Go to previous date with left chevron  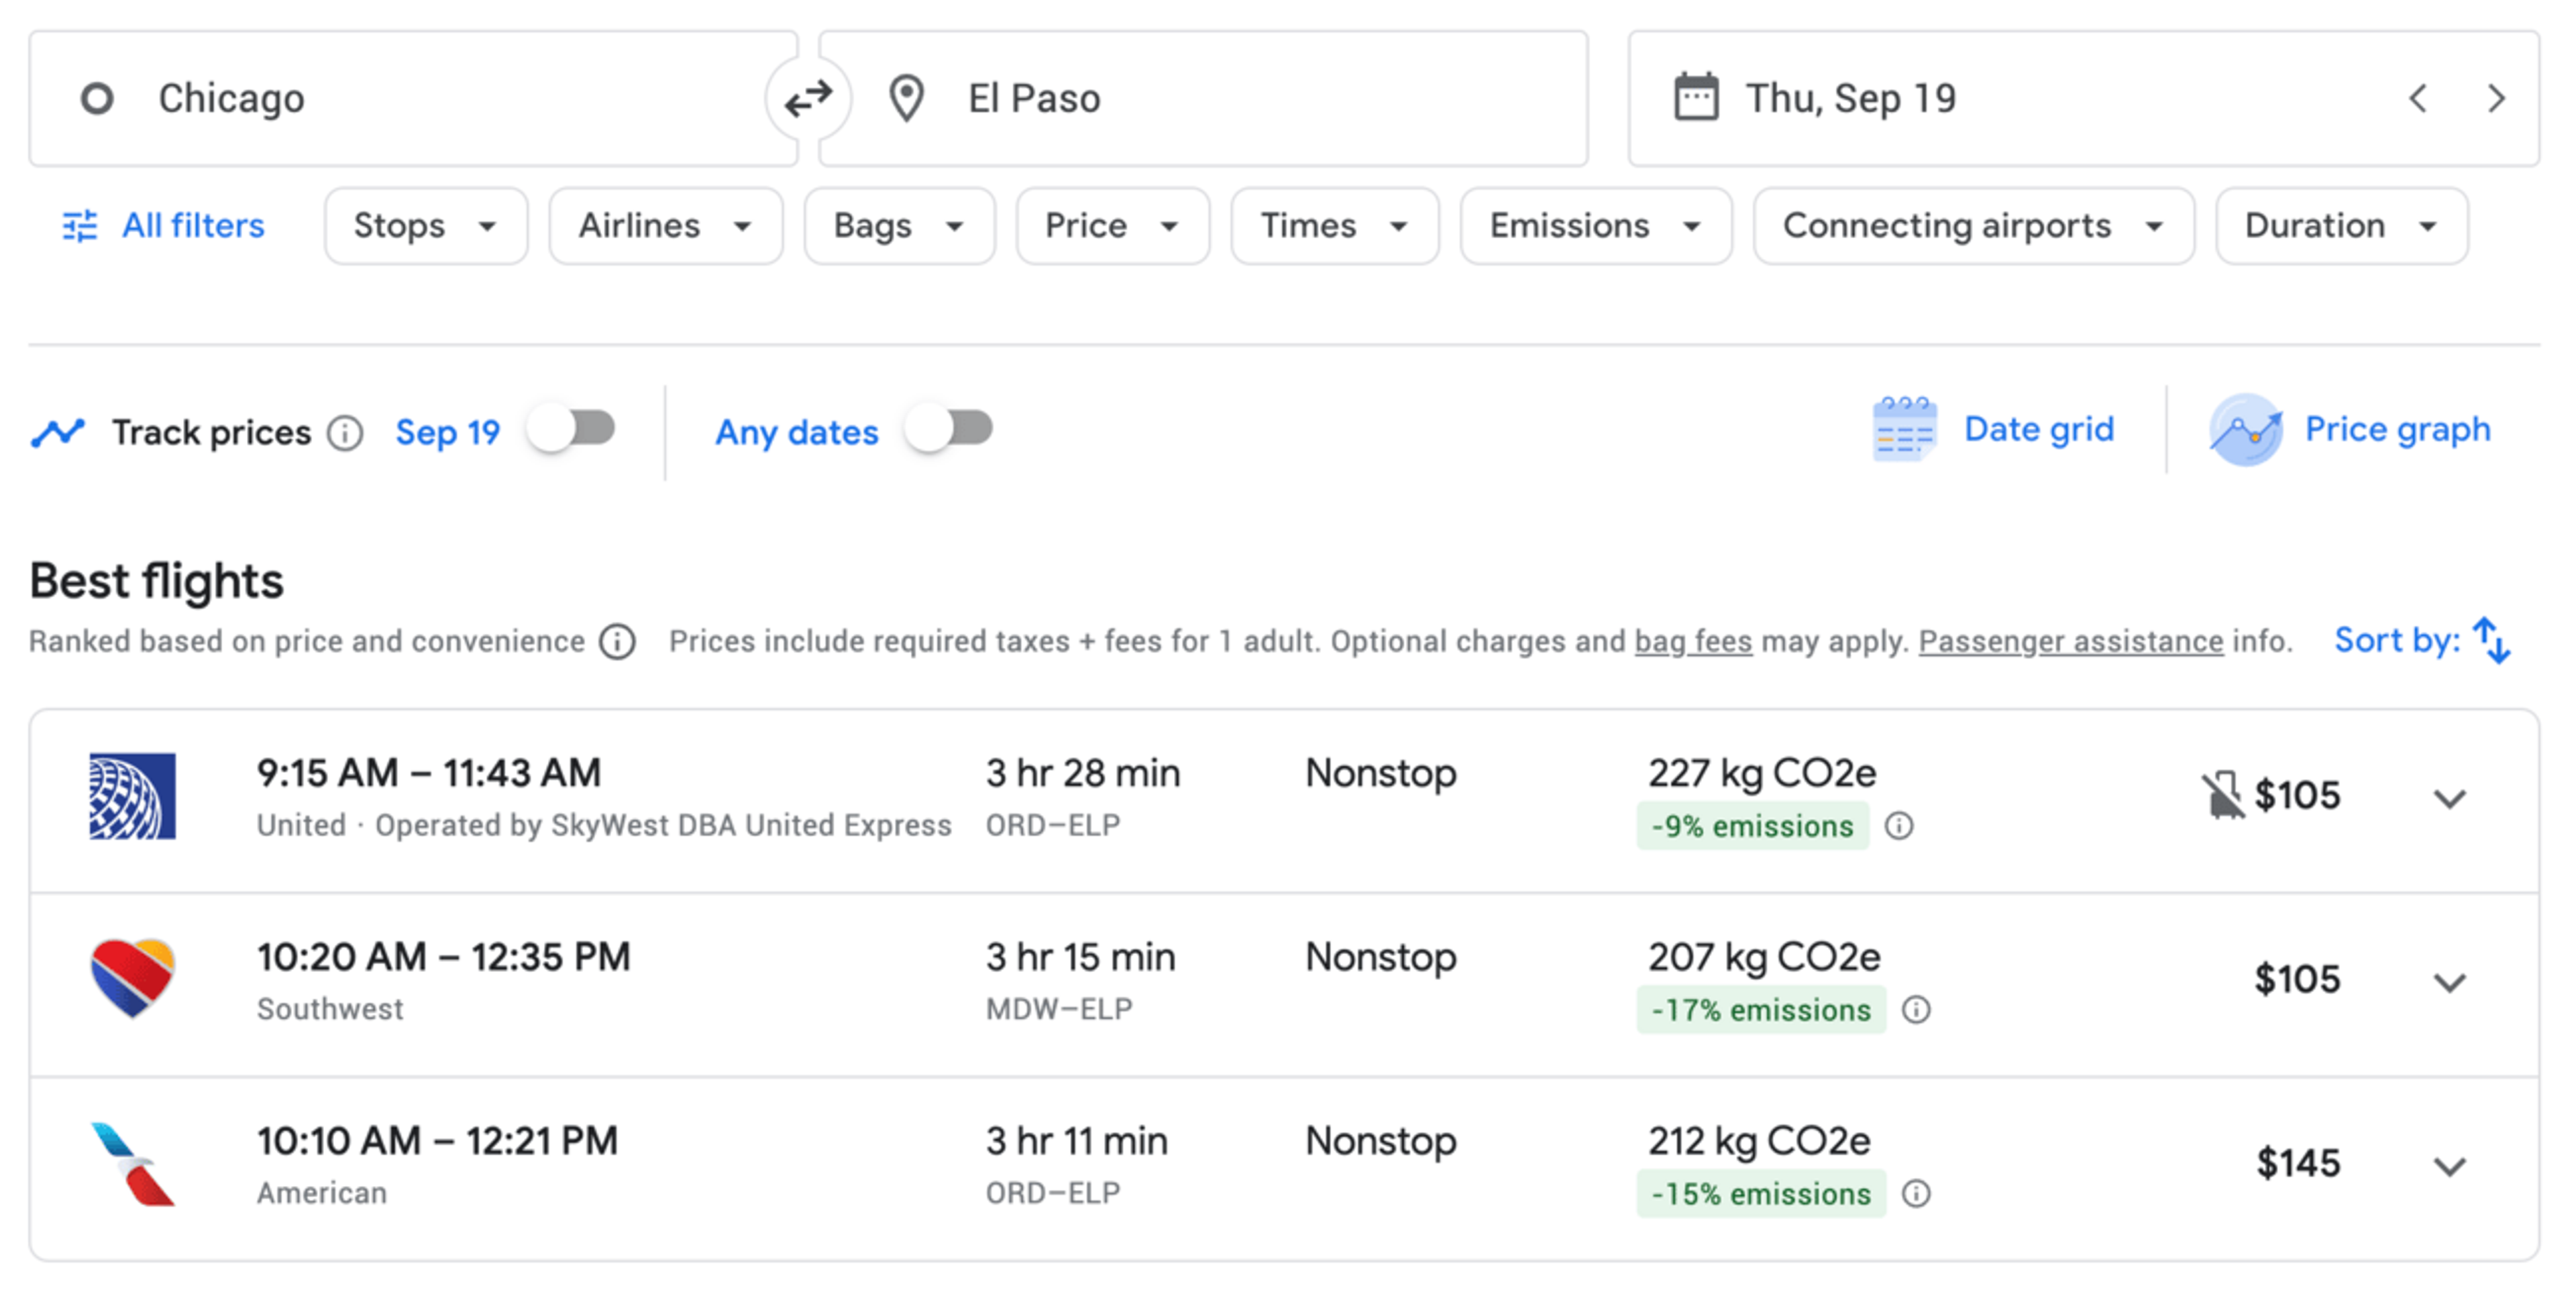2418,99
